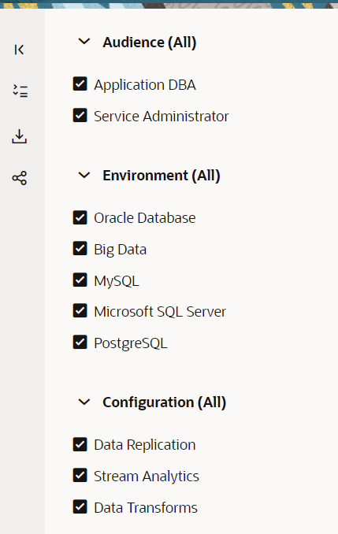Uncheck the Data Transforms checkbox

pos(80,506)
